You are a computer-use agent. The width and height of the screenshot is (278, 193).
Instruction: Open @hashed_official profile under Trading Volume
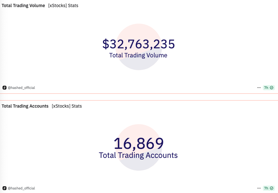[21, 88]
